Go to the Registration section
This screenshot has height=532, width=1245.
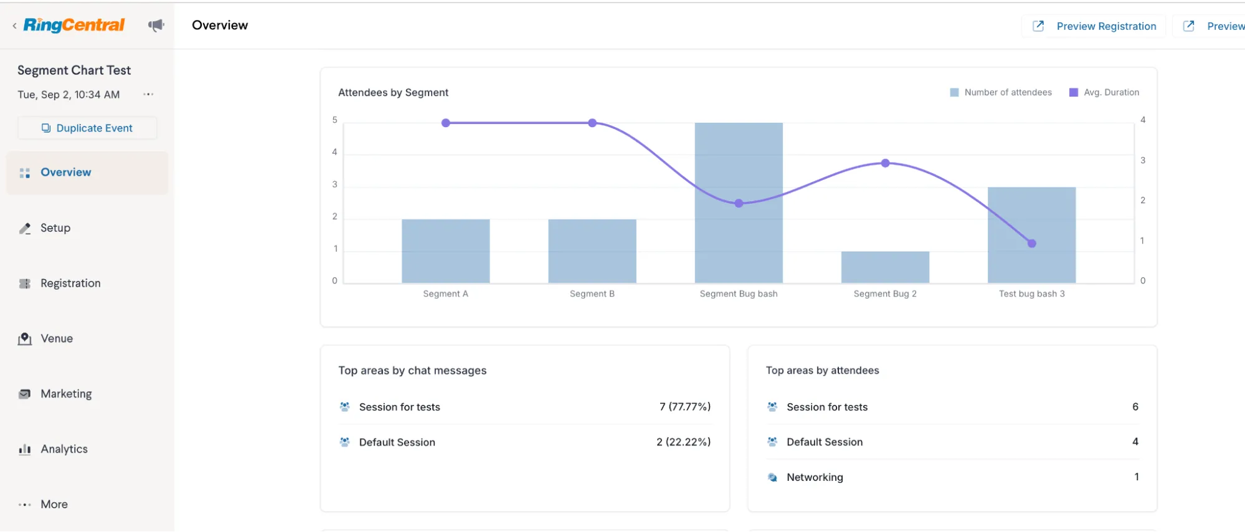[70, 283]
